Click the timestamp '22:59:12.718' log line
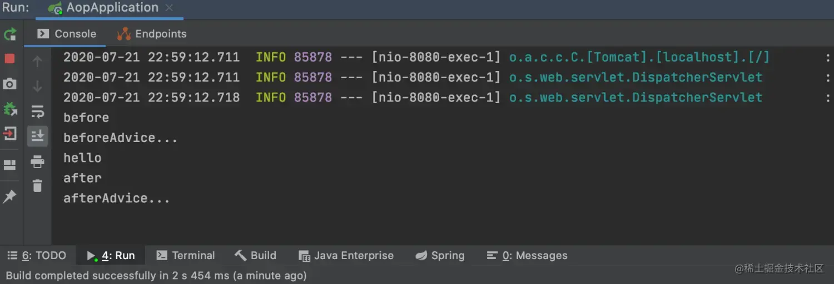 click(x=193, y=98)
